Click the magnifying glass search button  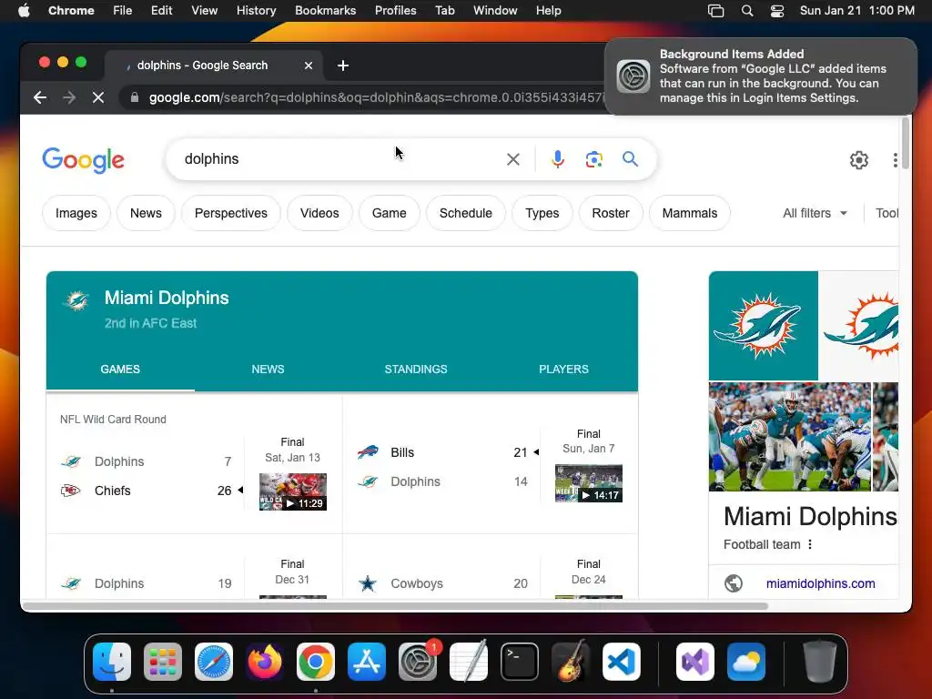pyautogui.click(x=630, y=159)
